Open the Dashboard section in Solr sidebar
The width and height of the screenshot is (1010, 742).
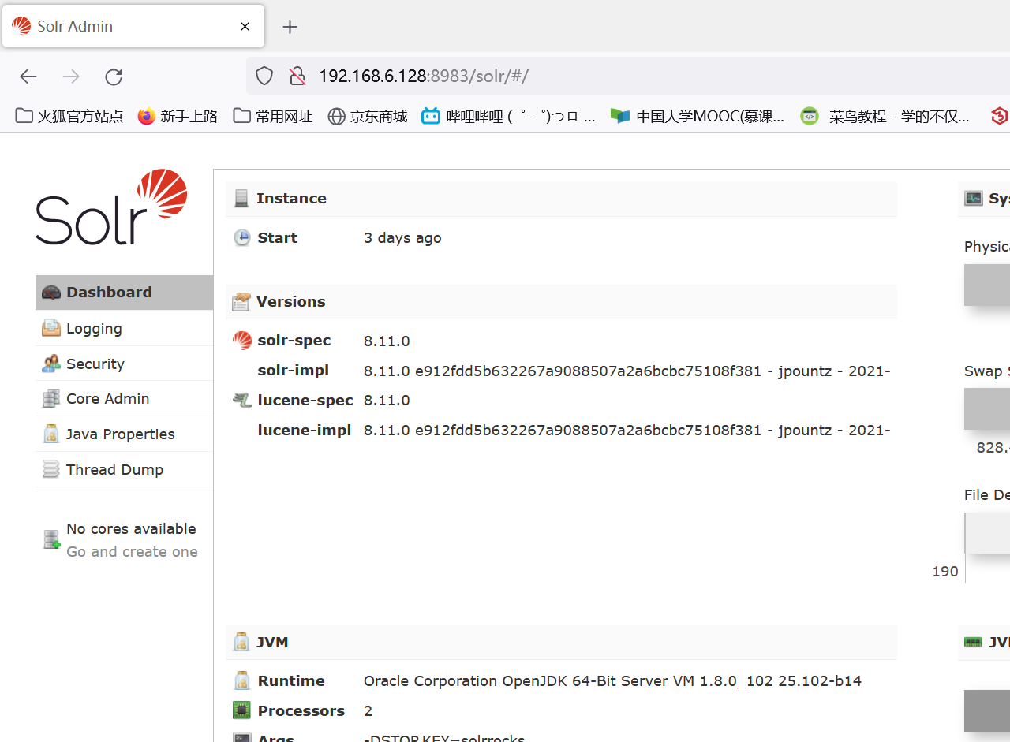124,293
